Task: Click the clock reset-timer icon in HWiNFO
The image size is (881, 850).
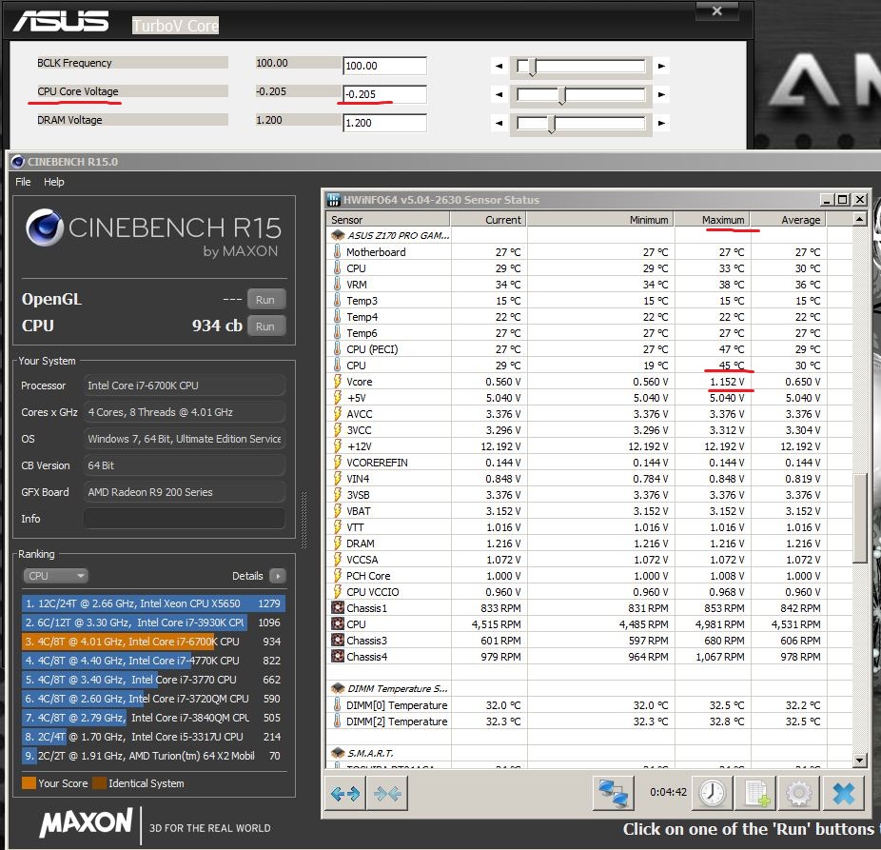Action: 712,793
